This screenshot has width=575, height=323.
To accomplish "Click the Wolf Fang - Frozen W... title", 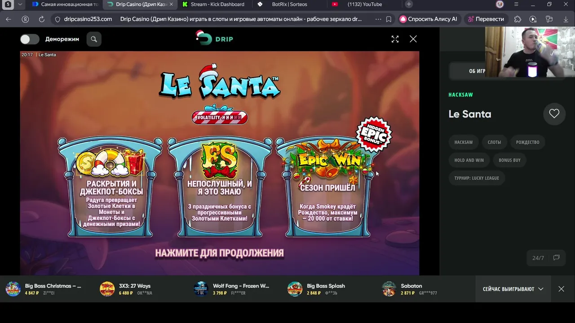I will pos(241,286).
